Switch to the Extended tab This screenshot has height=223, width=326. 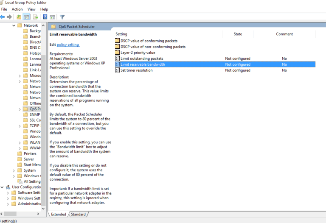tap(59, 214)
